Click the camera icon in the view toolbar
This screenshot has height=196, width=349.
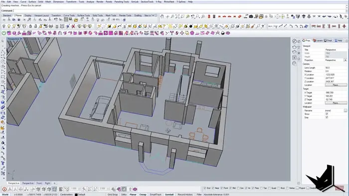[x=251, y=16]
